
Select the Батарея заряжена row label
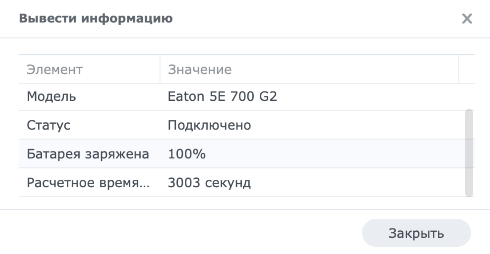click(x=88, y=154)
